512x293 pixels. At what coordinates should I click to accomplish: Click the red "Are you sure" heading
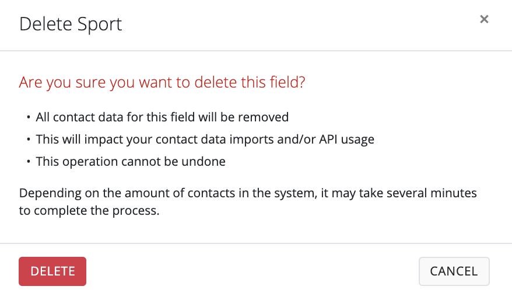162,82
